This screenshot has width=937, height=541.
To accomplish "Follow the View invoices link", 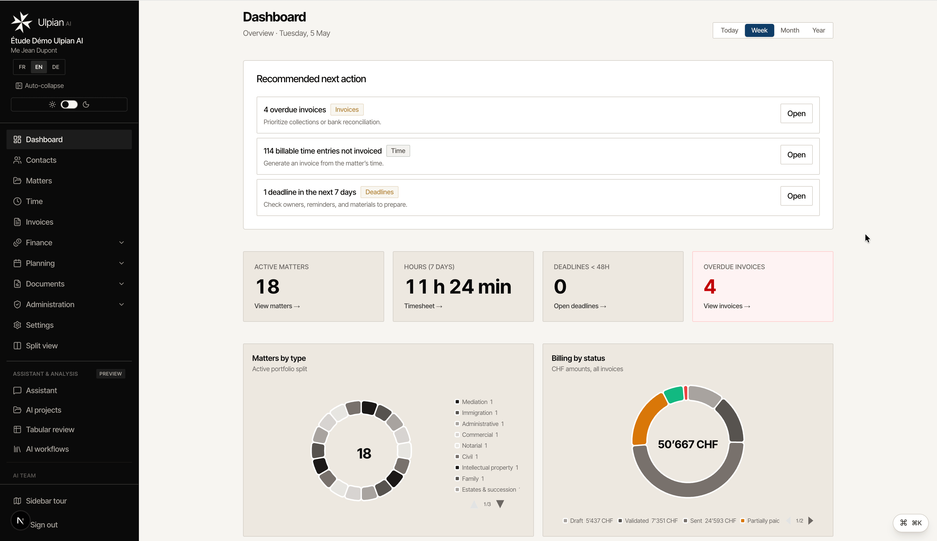I will pos(727,306).
